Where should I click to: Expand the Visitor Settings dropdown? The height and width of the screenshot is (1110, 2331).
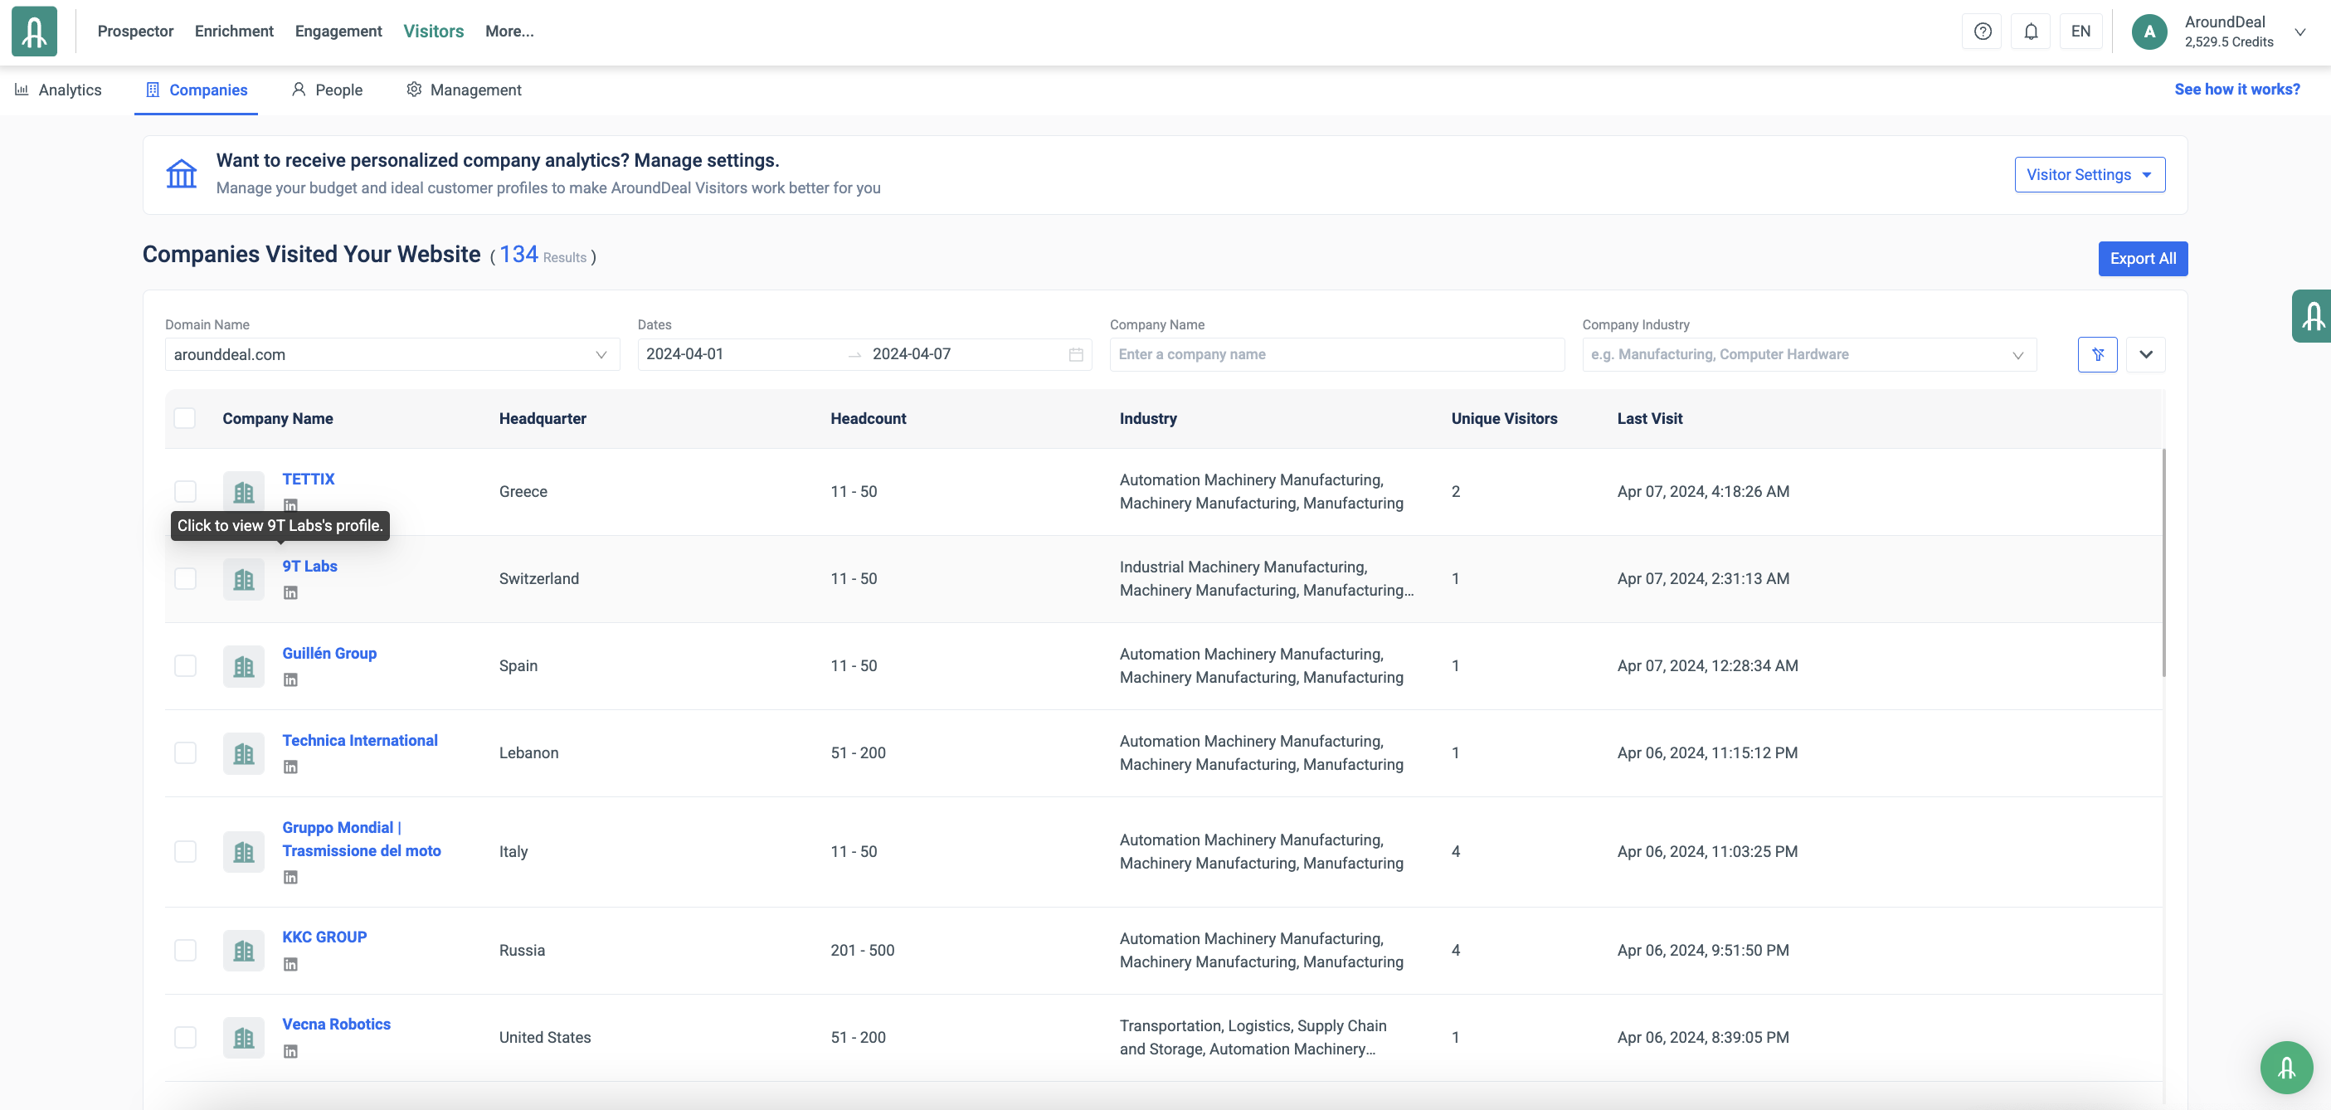2089,174
